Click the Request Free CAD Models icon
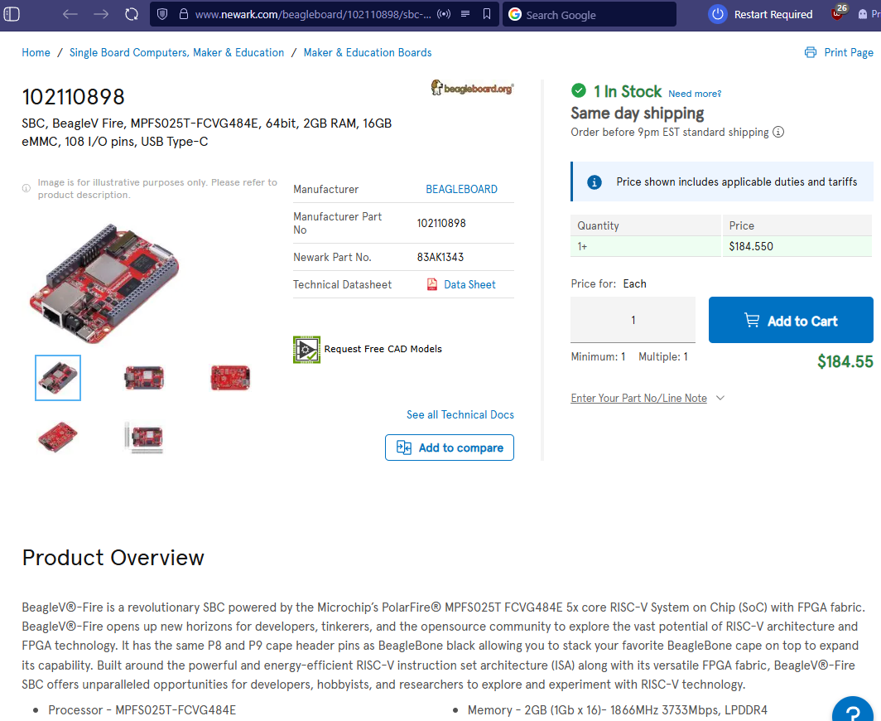Viewport: 881px width, 721px height. [x=306, y=349]
